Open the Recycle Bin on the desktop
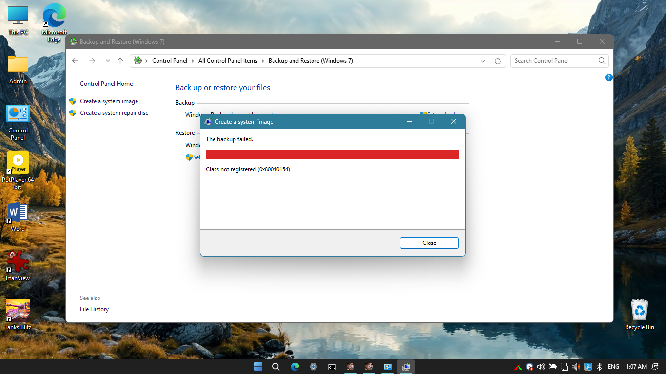Screen dimensions: 666x374 point(640,315)
